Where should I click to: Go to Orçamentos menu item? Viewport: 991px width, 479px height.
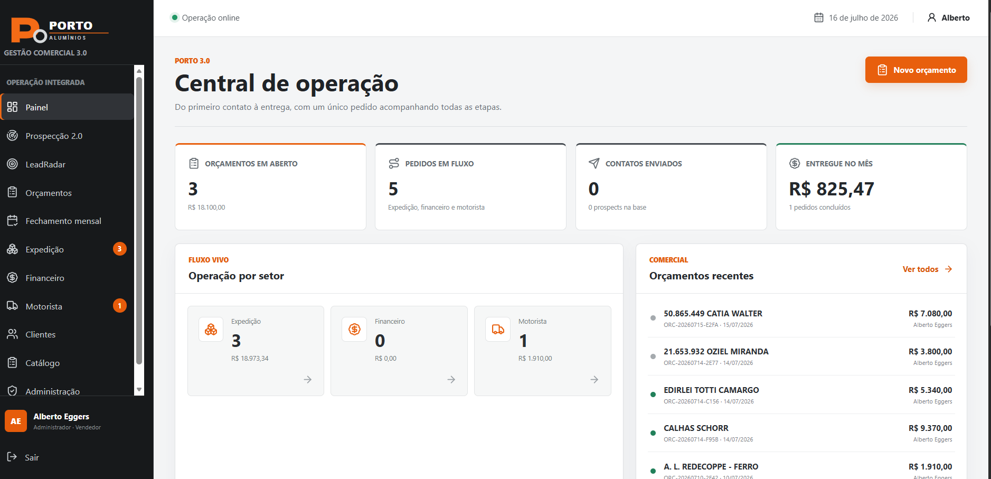coord(67,193)
